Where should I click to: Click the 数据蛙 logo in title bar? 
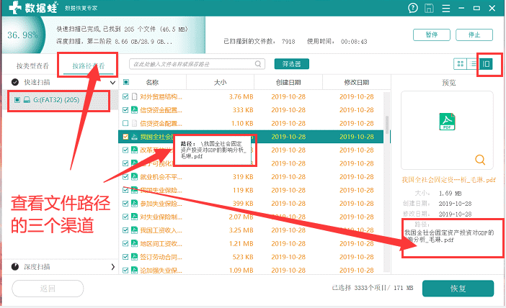coord(33,8)
